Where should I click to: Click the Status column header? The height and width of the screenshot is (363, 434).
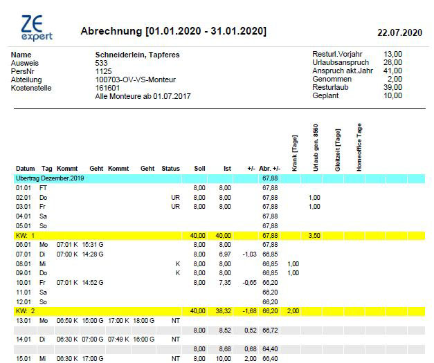(x=170, y=168)
